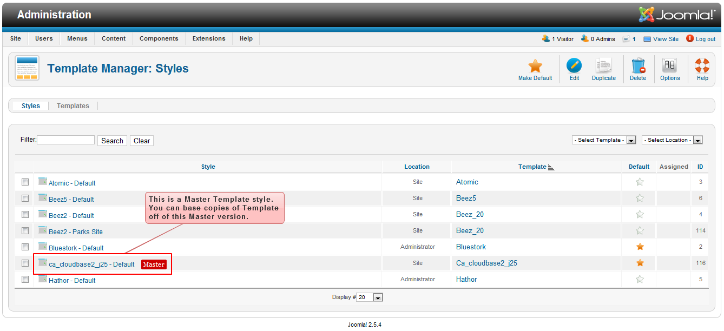Click the View Site icon
The height and width of the screenshot is (331, 724).
click(647, 39)
